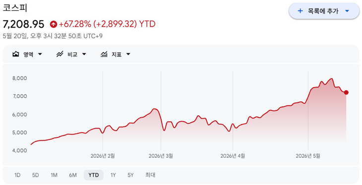Click the 2026년 5월 axis label
The height and width of the screenshot is (185, 362).
(308, 156)
